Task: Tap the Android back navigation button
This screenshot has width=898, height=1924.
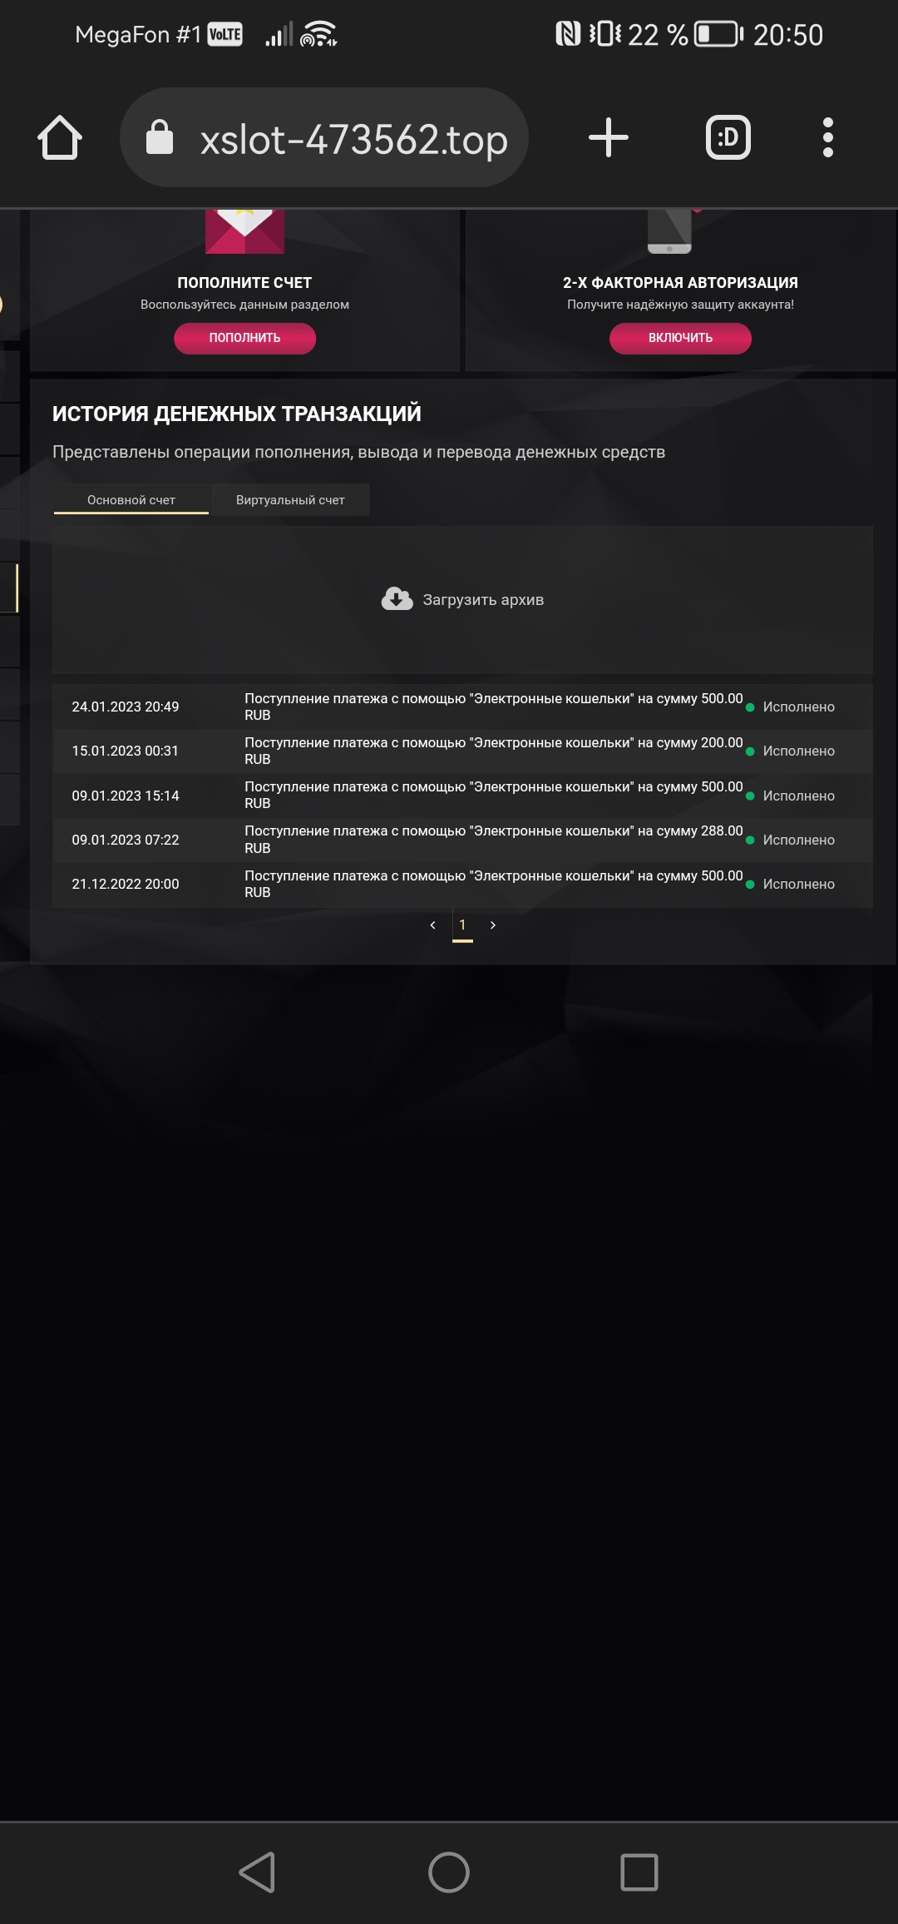Action: click(x=257, y=1872)
